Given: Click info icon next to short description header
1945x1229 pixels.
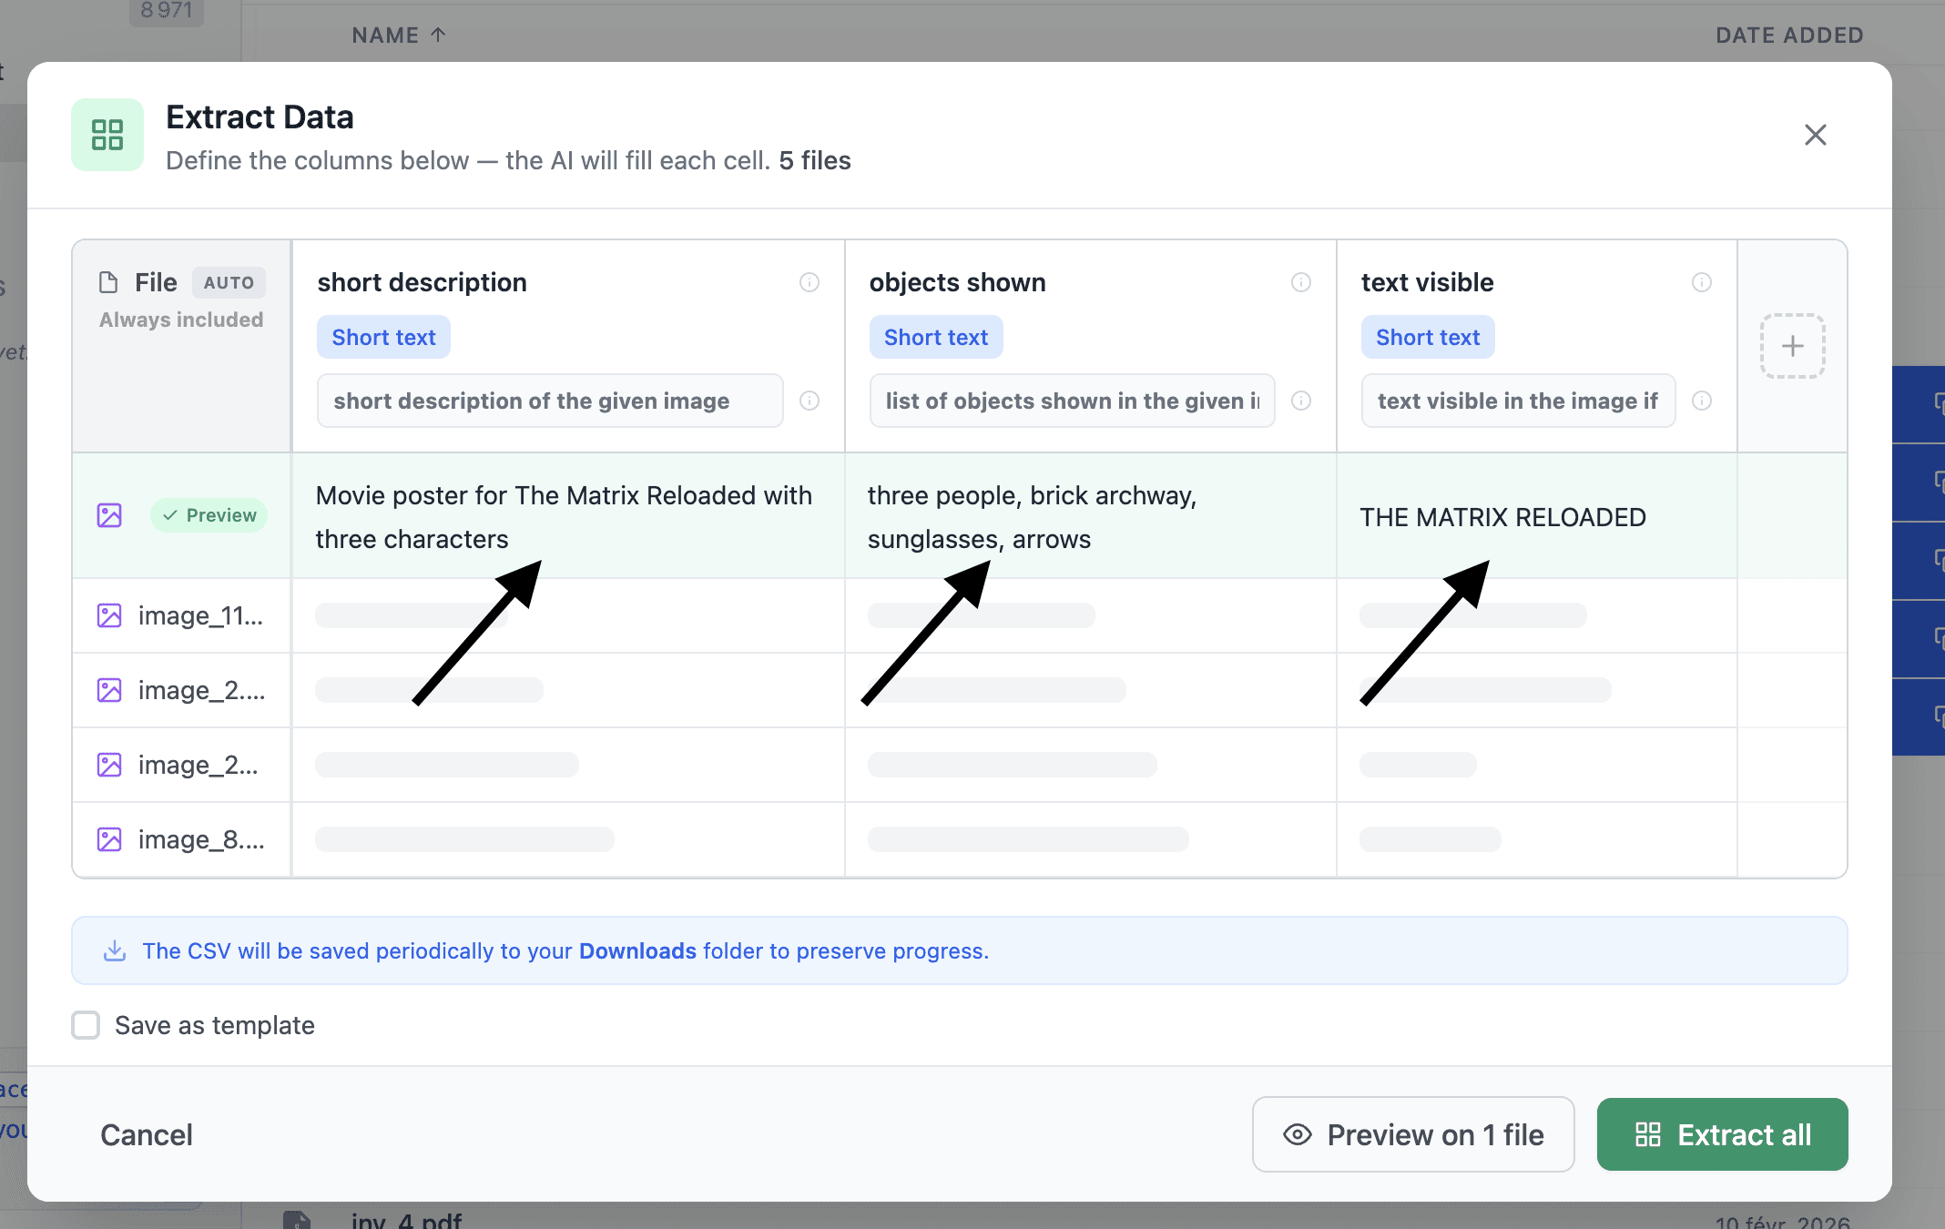Looking at the screenshot, I should pyautogui.click(x=809, y=282).
